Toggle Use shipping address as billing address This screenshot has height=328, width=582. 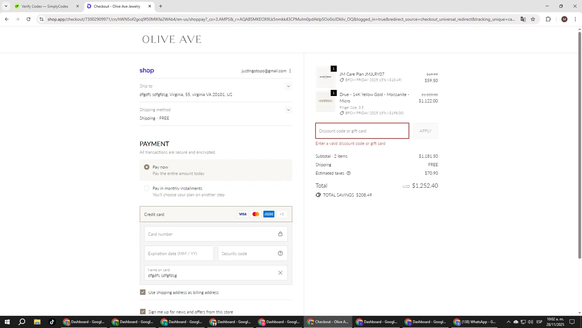click(x=143, y=292)
